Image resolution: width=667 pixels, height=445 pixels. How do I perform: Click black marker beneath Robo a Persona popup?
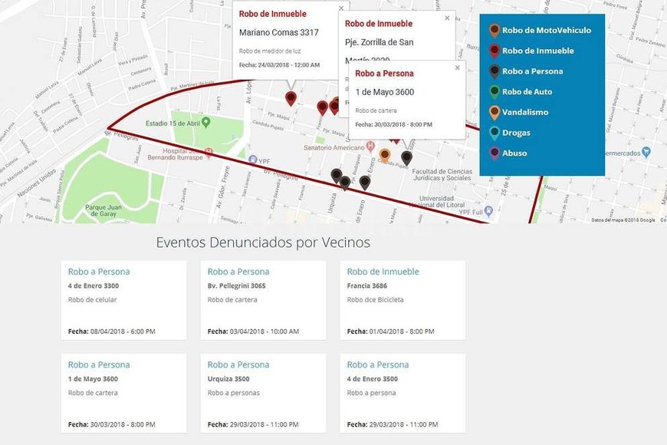click(x=406, y=157)
